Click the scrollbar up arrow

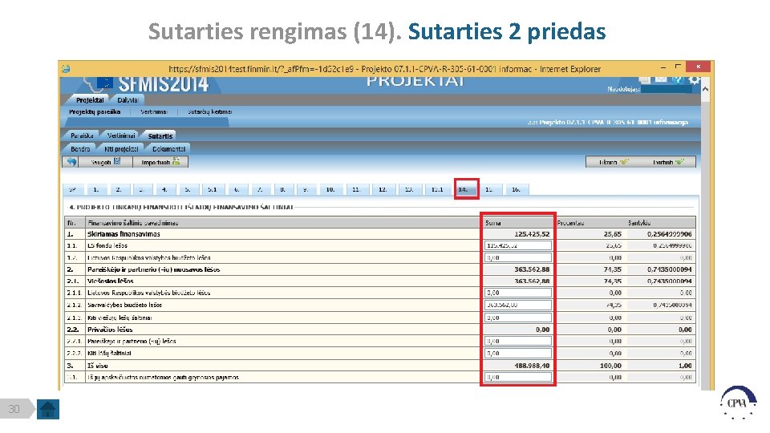point(705,90)
